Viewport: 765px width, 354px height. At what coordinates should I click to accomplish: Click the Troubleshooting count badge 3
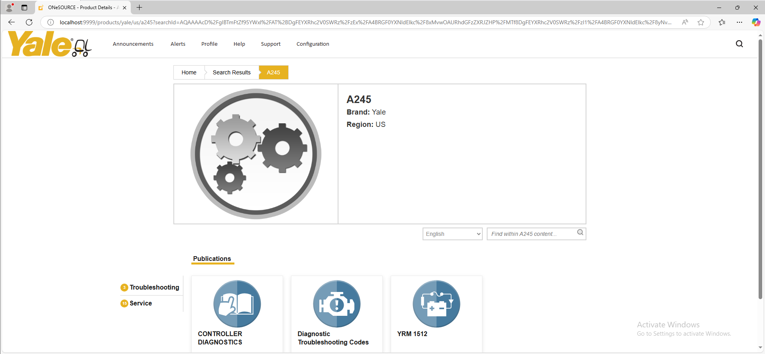click(x=124, y=288)
